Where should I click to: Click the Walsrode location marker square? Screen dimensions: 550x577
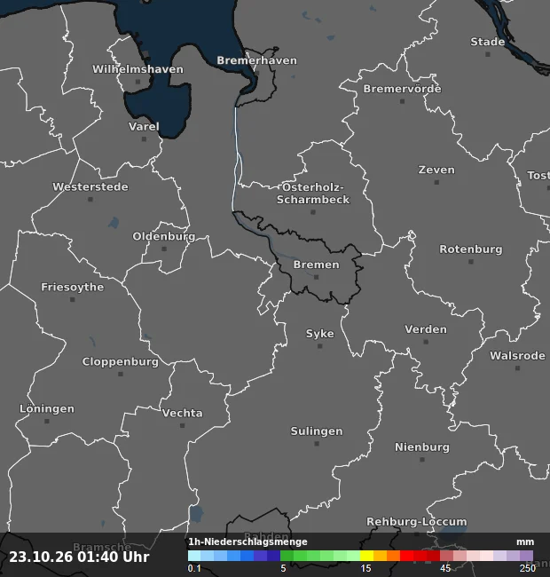pyautogui.click(x=517, y=368)
